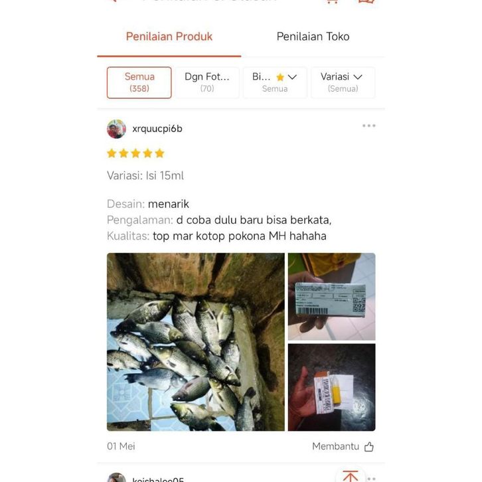Tap the five-star rating on the review
Screen dimensions: 482x482
(135, 153)
